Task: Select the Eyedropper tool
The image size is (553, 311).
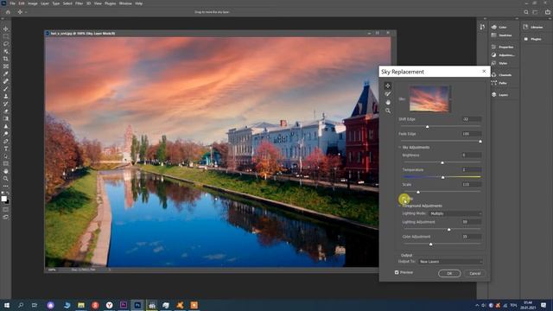Action: point(6,73)
